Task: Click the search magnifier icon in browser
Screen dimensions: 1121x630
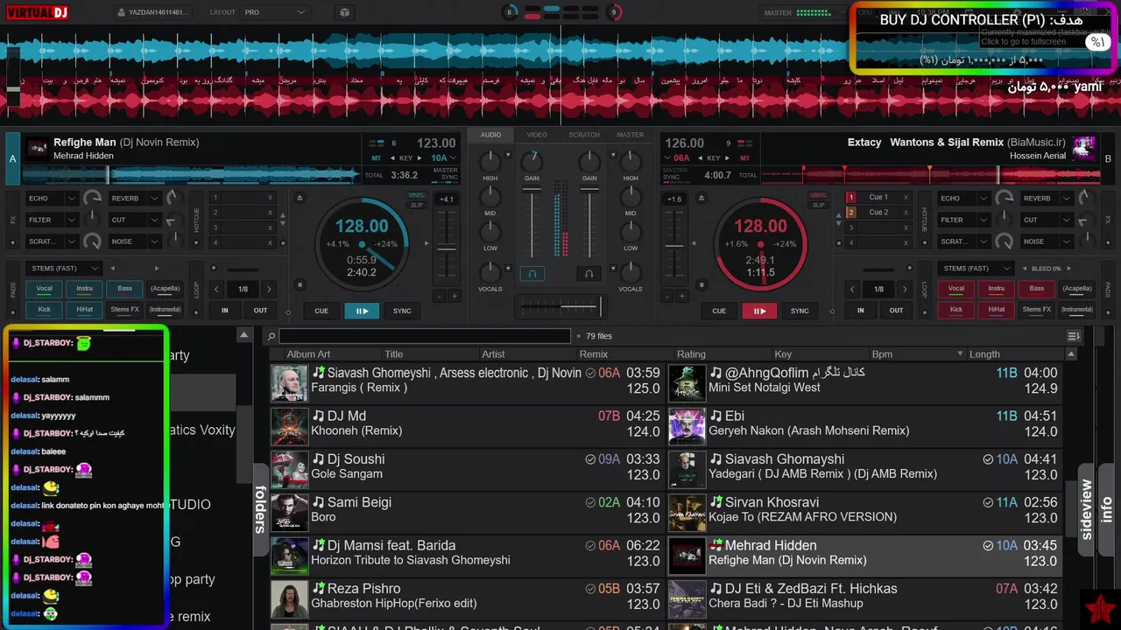Action: tap(271, 336)
